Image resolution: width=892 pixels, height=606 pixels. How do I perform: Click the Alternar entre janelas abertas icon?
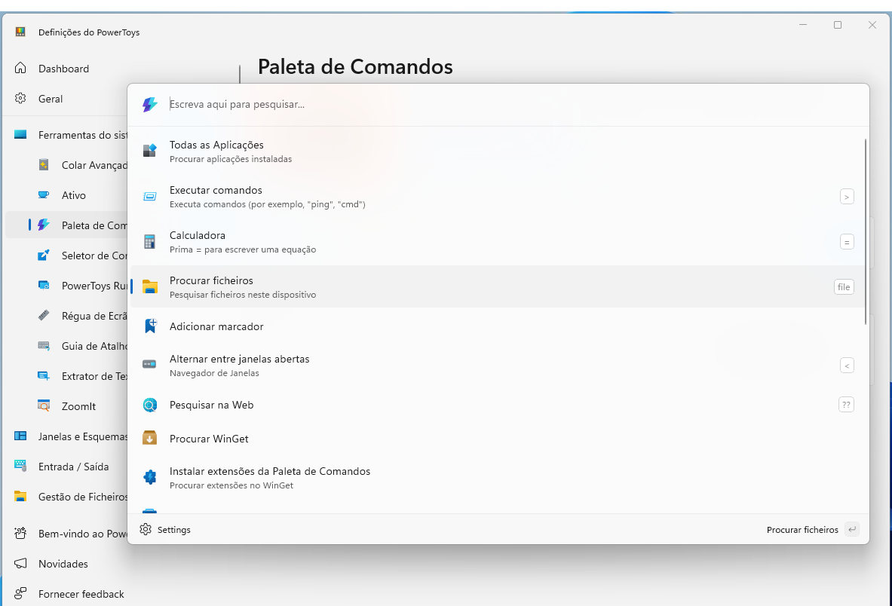point(149,364)
